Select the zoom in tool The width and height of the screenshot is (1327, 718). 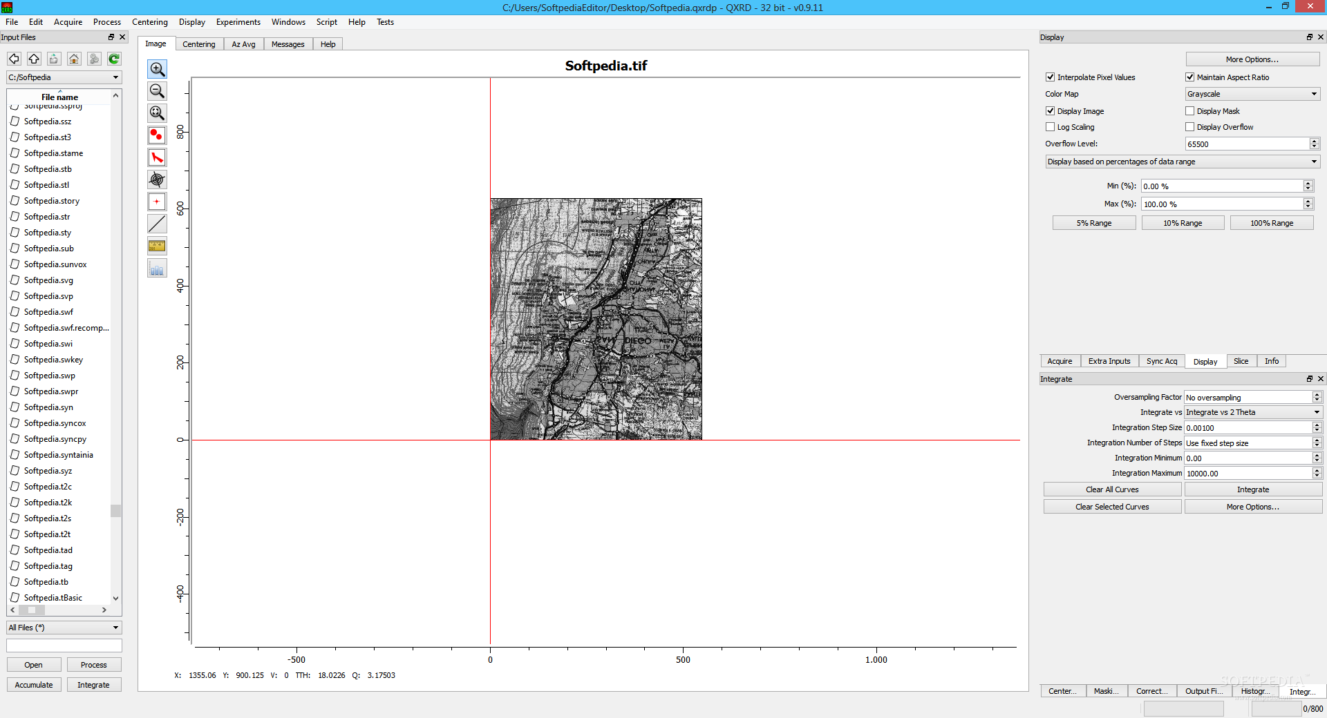(157, 69)
